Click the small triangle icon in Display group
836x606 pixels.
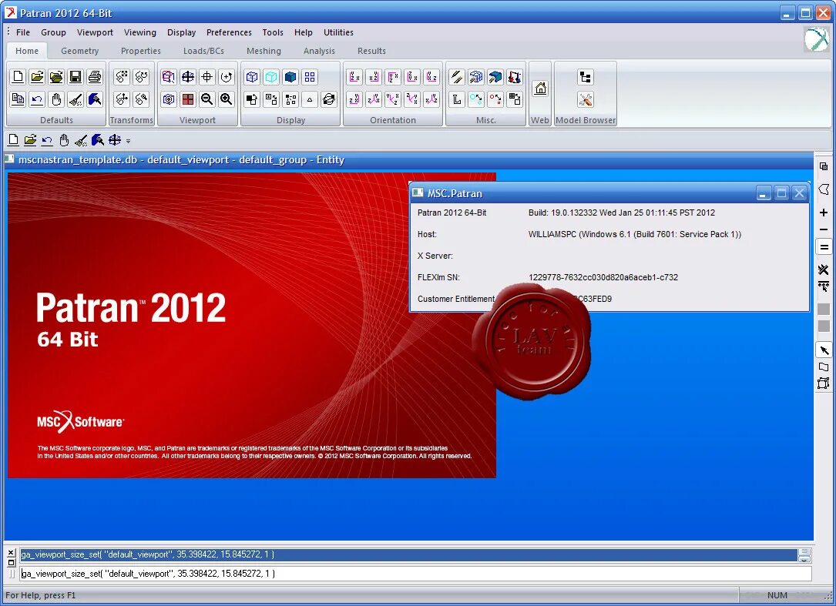(x=309, y=99)
